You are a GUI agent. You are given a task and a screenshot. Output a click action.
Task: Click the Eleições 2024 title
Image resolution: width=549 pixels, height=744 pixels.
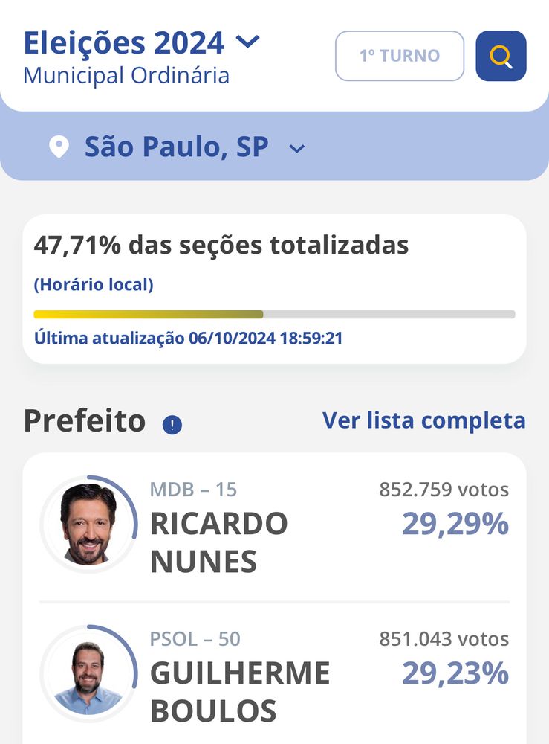pyautogui.click(x=124, y=43)
